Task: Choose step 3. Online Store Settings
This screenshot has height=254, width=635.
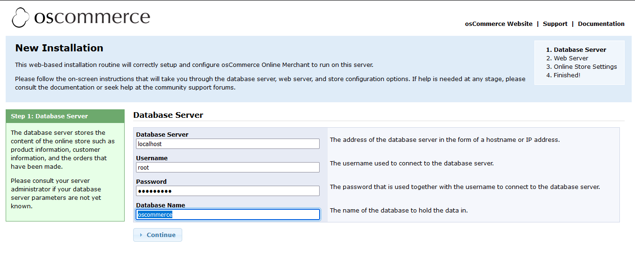Action: (581, 67)
